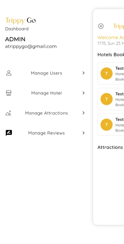Viewport: 124px width, 244px height.
Task: Click the Attractions section heading in the dashboard
Action: pyautogui.click(x=110, y=147)
